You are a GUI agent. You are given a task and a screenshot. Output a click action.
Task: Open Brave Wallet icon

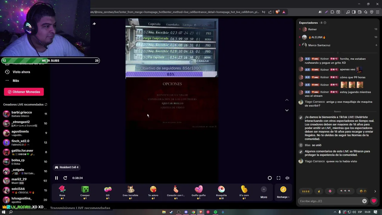coord(360,12)
